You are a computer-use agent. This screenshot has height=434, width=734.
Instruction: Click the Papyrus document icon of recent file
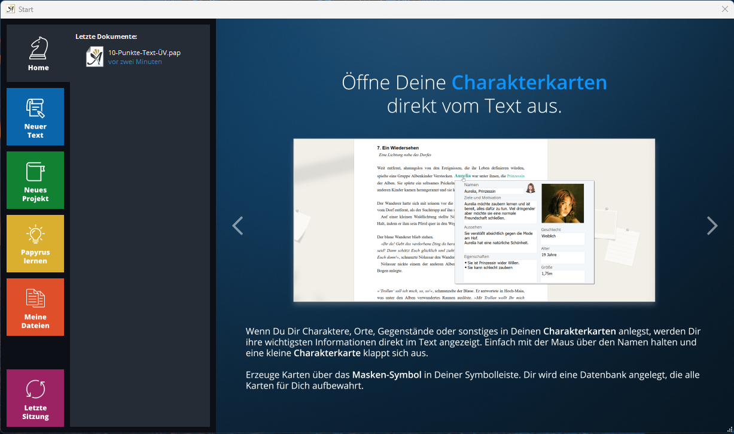coord(95,57)
